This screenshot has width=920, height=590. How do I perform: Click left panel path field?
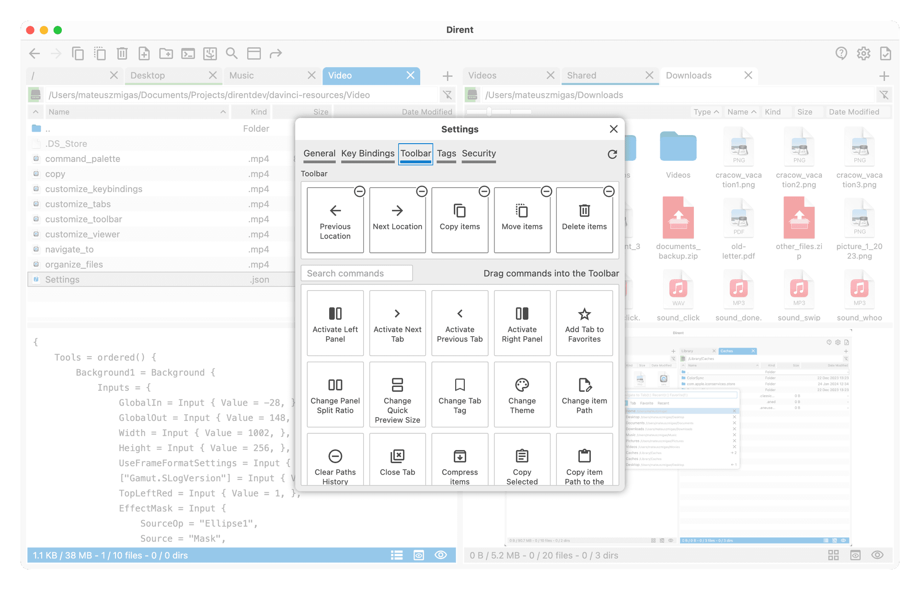click(242, 95)
